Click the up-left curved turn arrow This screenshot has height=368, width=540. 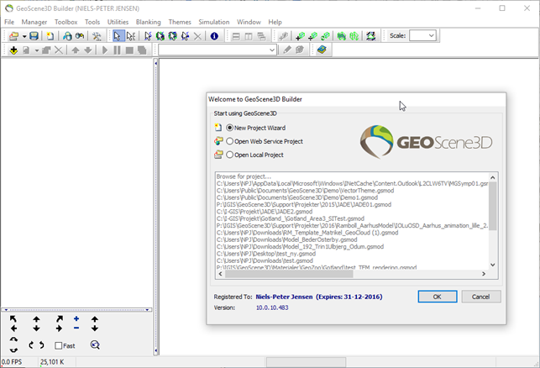pos(13,318)
